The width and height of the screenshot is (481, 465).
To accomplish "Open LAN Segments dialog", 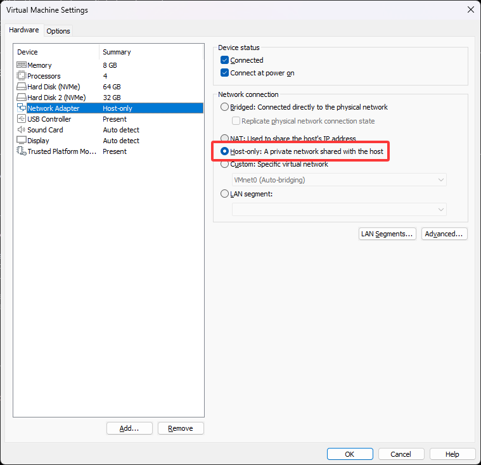I will 387,234.
